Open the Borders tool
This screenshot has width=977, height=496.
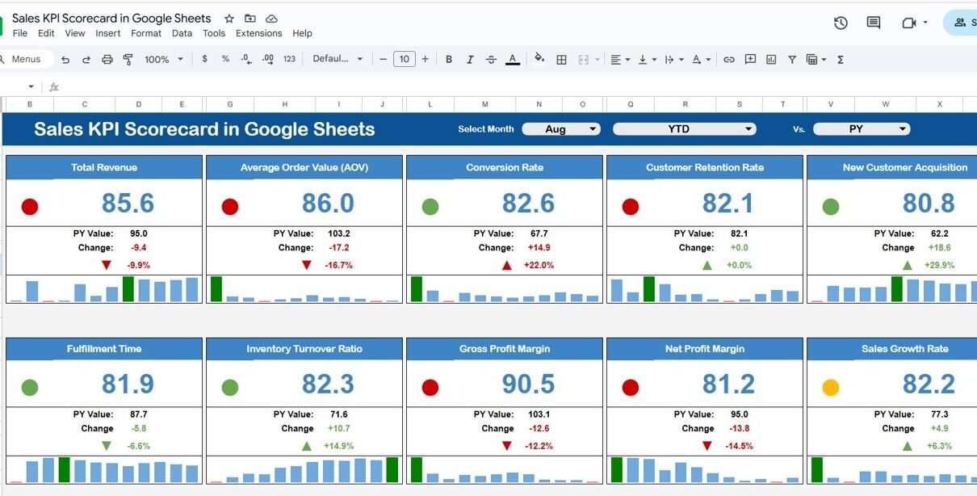click(561, 59)
